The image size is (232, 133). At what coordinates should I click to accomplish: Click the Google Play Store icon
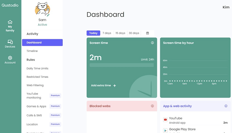(165, 130)
